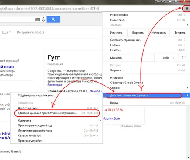Open История from the menu

pos(147,65)
